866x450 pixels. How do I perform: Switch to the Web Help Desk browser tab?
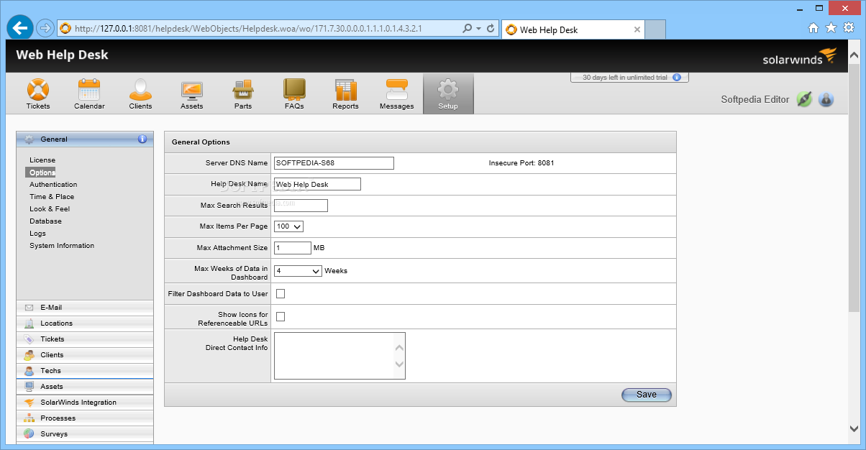pyautogui.click(x=573, y=29)
